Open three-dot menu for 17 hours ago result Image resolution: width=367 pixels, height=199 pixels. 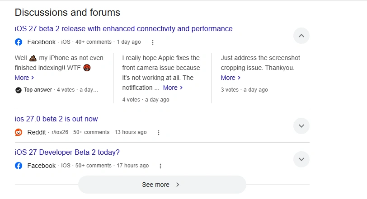tap(160, 166)
